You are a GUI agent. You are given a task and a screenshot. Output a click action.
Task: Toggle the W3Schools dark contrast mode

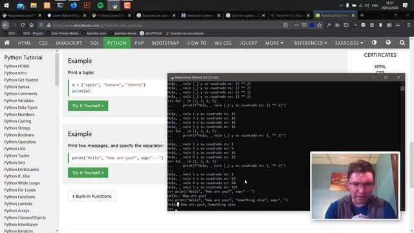374,43
